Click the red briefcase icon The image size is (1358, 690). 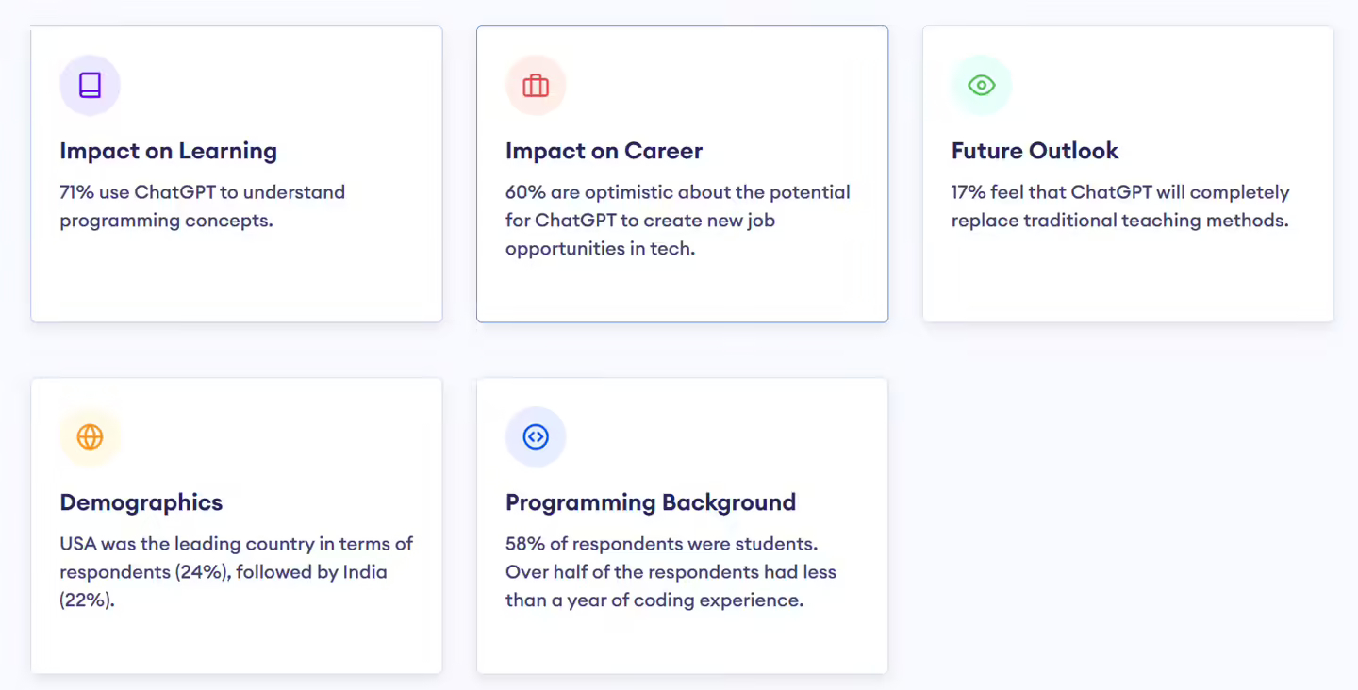point(536,86)
